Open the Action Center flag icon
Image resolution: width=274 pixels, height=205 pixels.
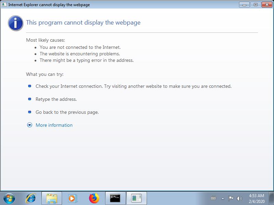point(231,198)
